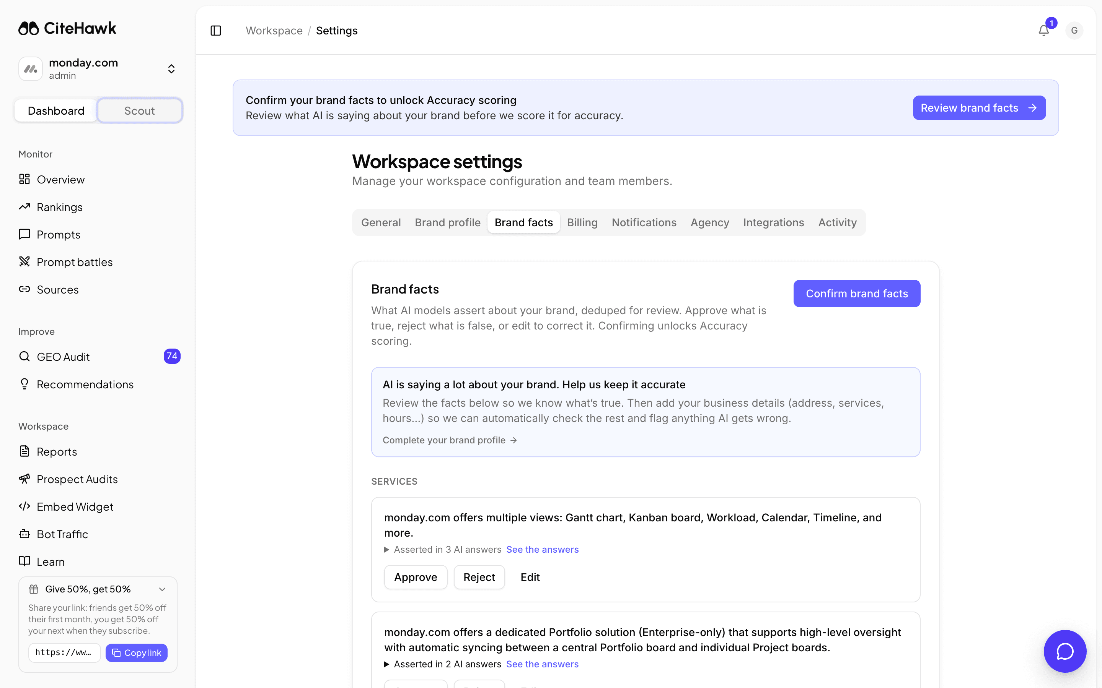Click the CiteHawk owl logo icon
Viewport: 1102px width, 688px height.
[x=29, y=28]
